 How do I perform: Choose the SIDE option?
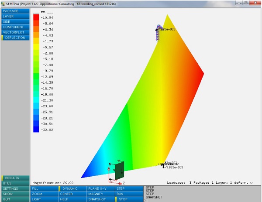point(15,22)
